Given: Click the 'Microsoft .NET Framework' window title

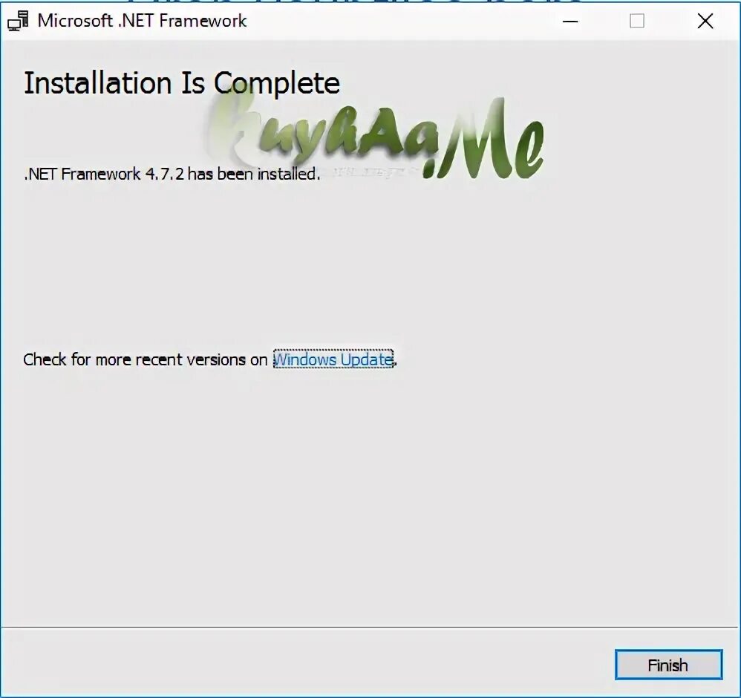Looking at the screenshot, I should (143, 21).
